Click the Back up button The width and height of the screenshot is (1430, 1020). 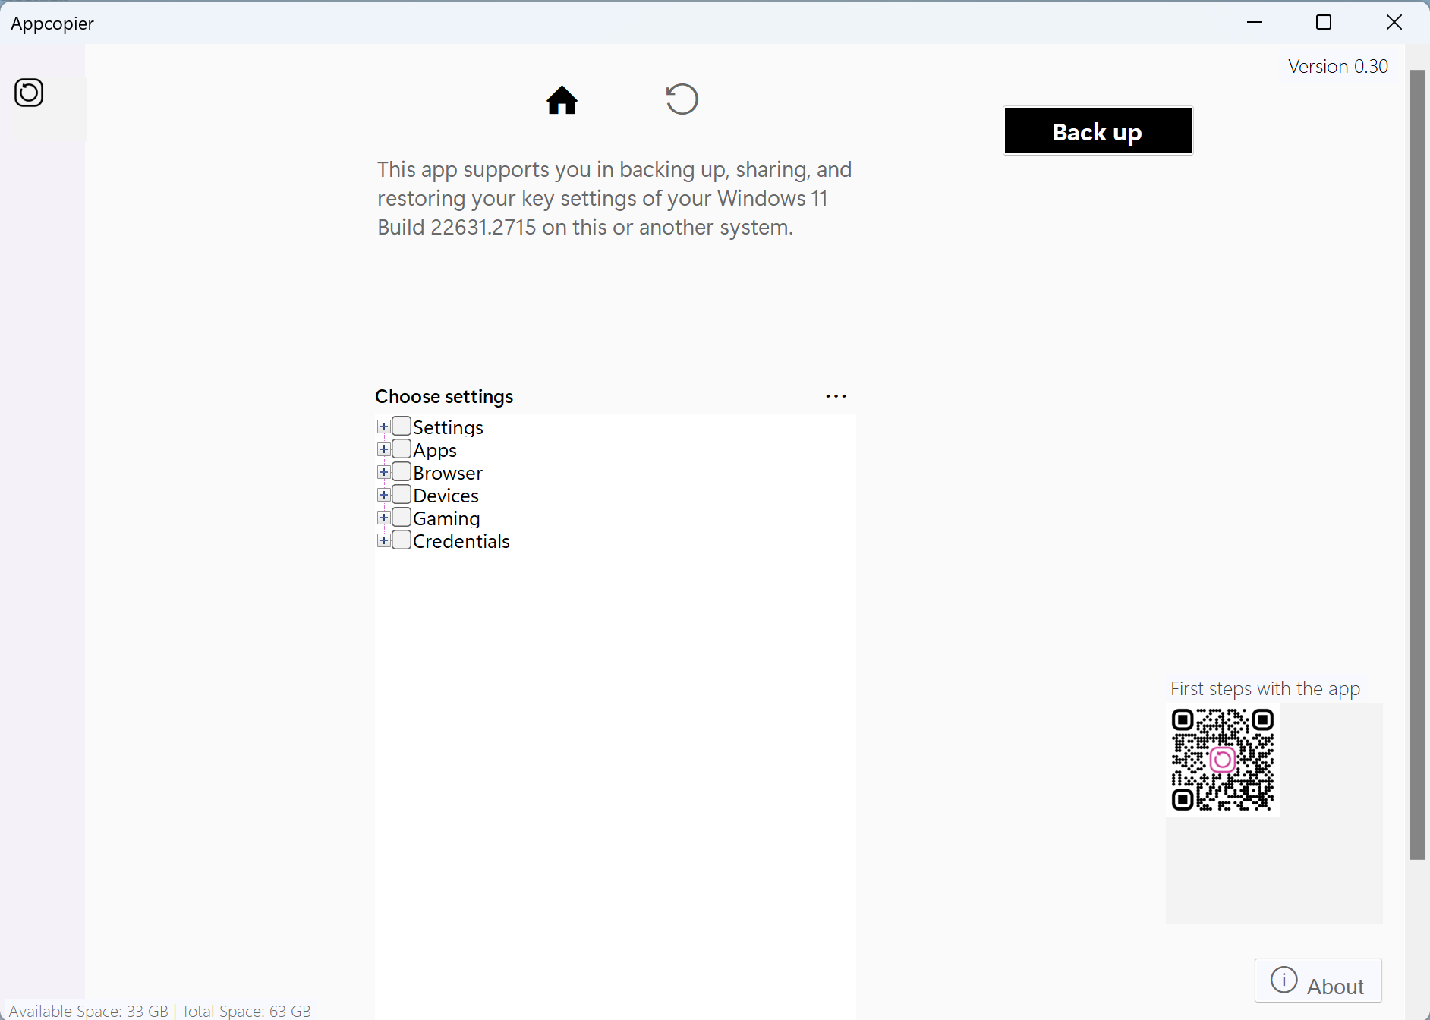(1098, 131)
